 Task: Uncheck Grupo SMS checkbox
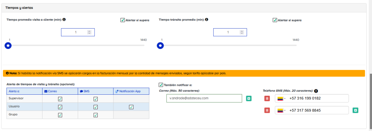point(96,115)
